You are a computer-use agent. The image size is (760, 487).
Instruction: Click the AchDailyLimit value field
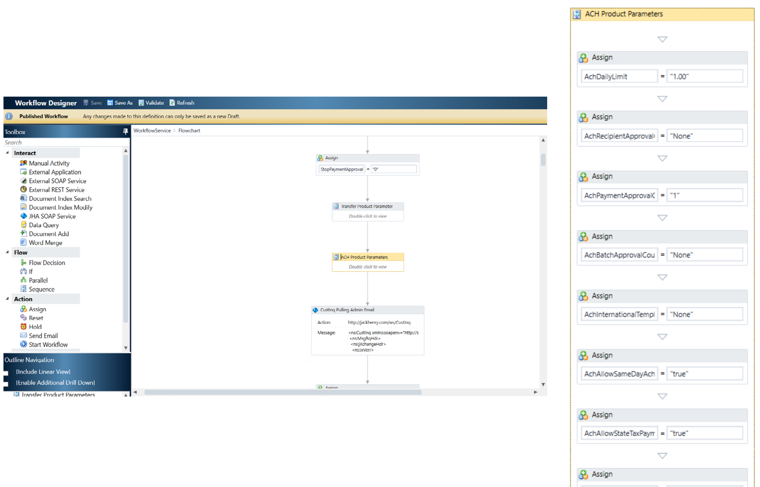704,77
